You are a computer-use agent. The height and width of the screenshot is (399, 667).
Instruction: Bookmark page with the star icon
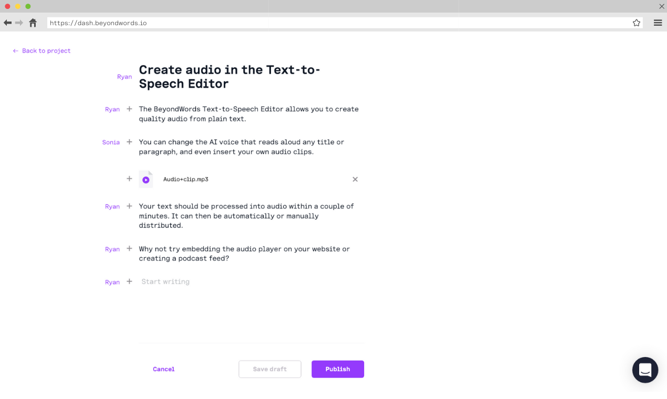637,23
